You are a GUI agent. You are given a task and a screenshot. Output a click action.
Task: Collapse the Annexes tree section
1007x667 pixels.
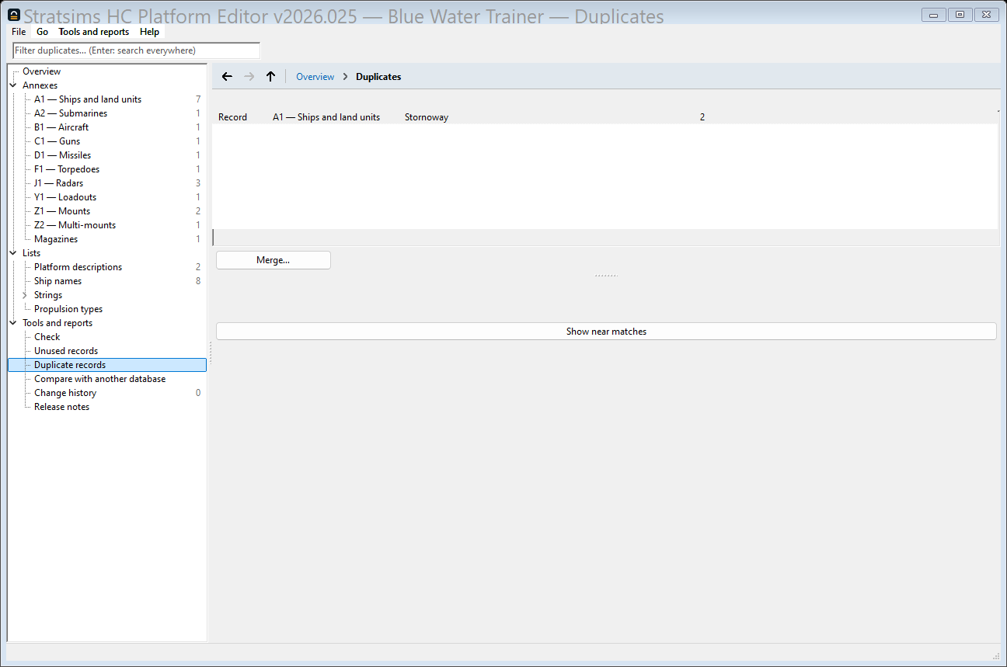pos(13,85)
